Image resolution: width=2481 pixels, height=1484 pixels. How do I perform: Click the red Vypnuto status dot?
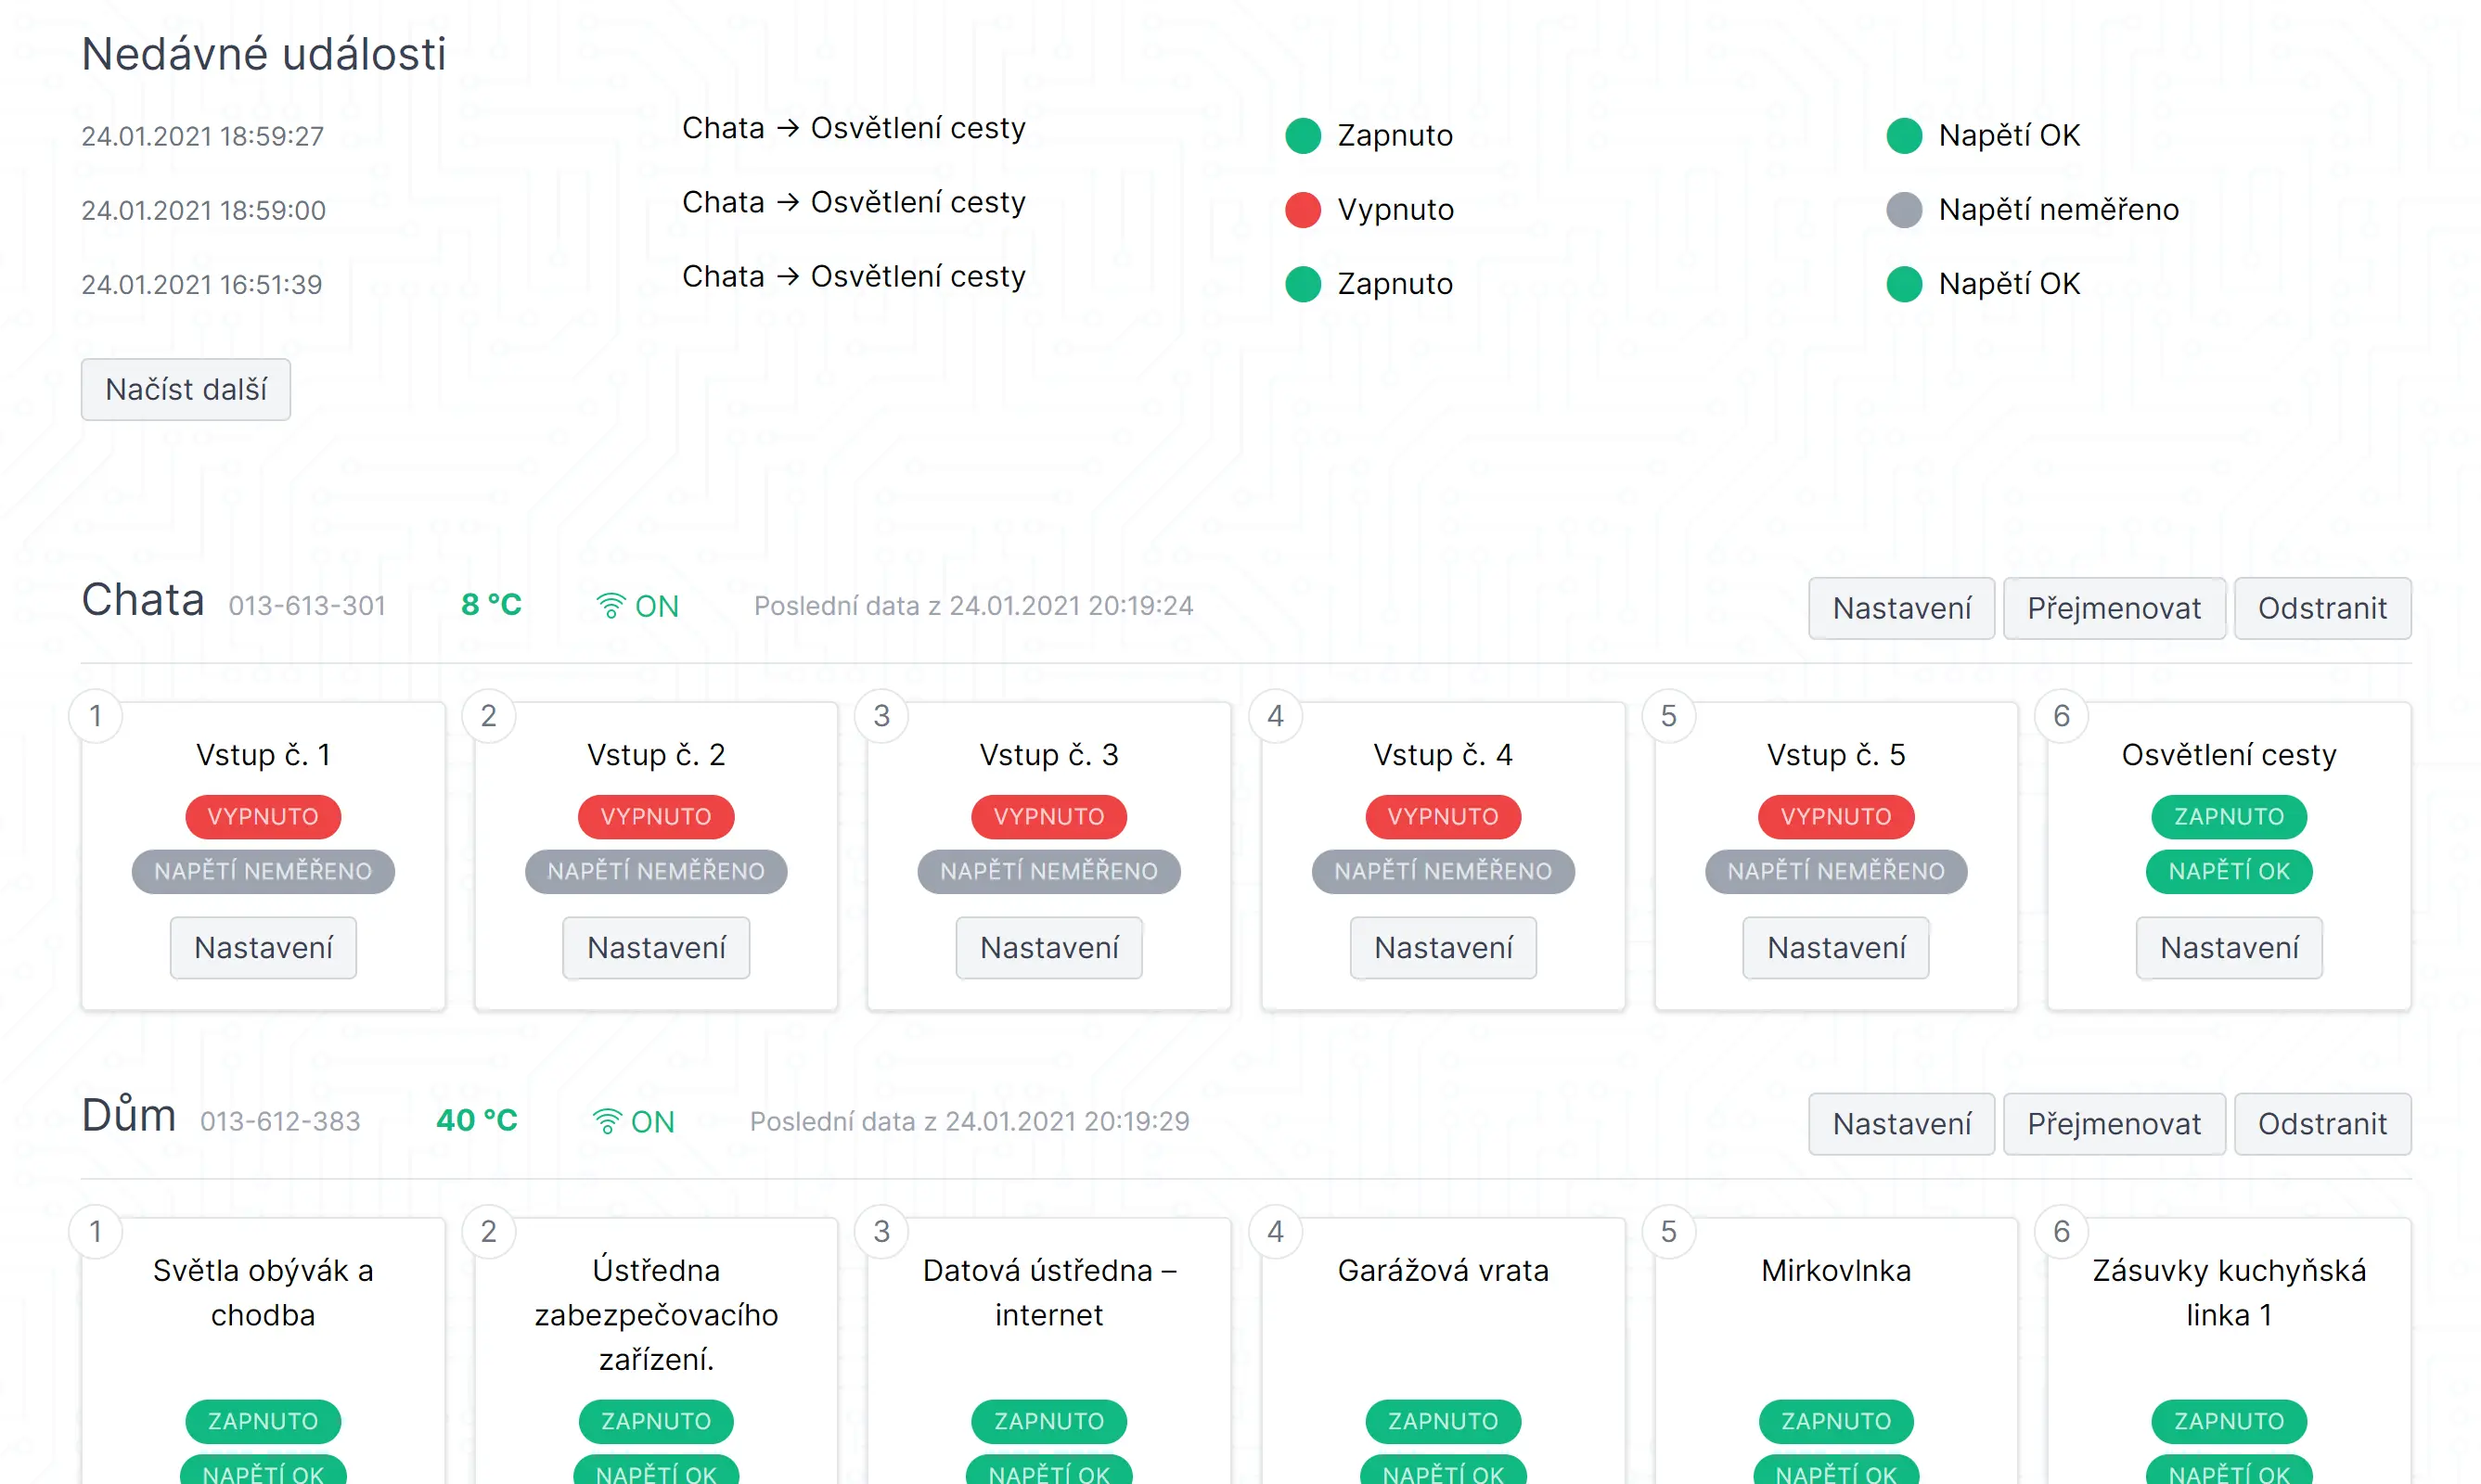coord(1303,210)
